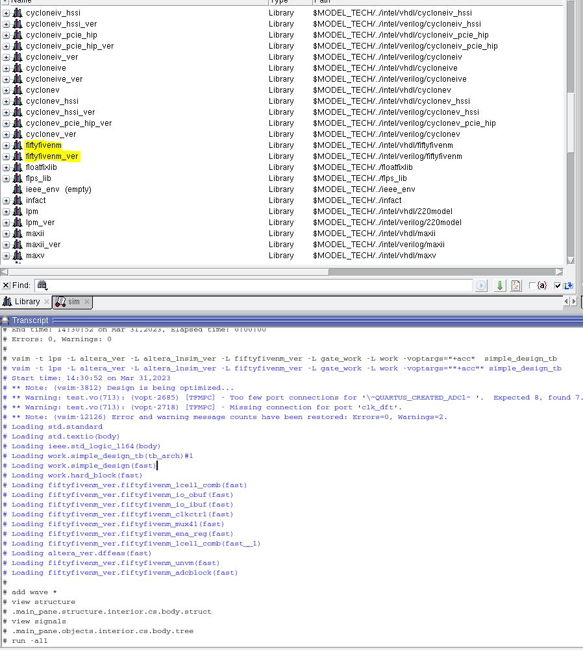Click the library list horizontal scrollbar thumb
This screenshot has height=650, width=583.
pos(168,272)
